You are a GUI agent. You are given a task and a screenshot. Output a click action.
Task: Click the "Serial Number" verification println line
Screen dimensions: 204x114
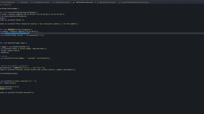(x=25, y=58)
